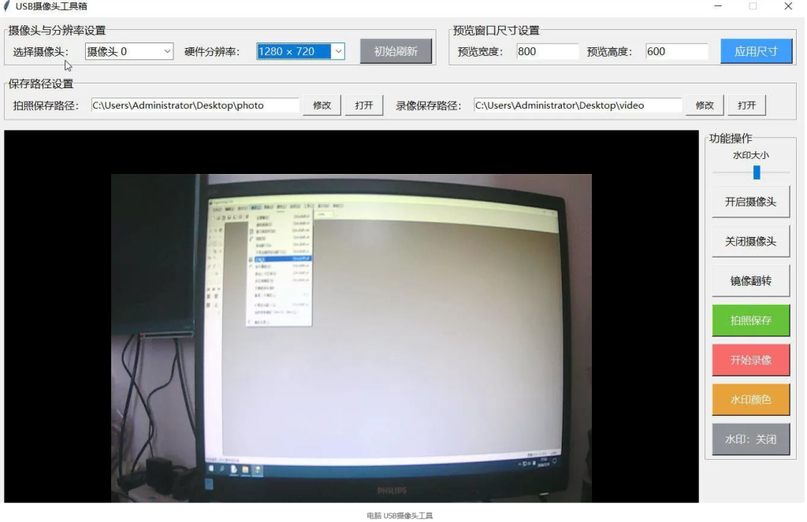Open the photo save folder
The image size is (807, 522).
(364, 106)
